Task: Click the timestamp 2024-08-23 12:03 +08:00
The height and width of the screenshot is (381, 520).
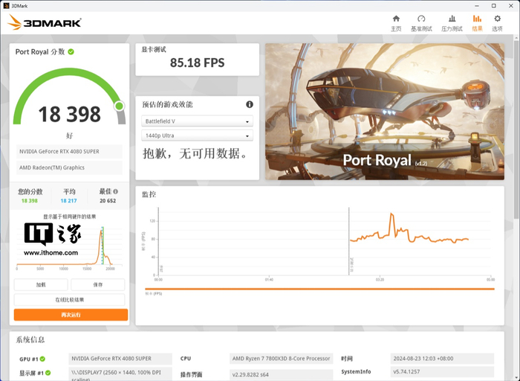Action: point(442,359)
